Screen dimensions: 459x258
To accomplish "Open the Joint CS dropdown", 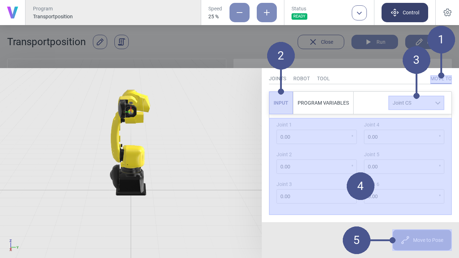I will point(416,103).
